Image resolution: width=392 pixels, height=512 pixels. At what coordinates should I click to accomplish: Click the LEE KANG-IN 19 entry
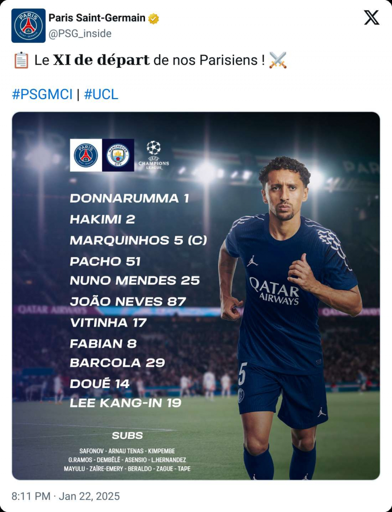click(x=125, y=403)
